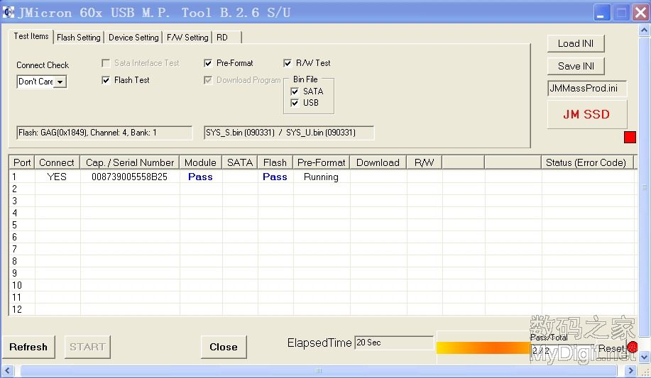
Task: Click the JMMassProd.ini filename field
Action: coord(586,89)
